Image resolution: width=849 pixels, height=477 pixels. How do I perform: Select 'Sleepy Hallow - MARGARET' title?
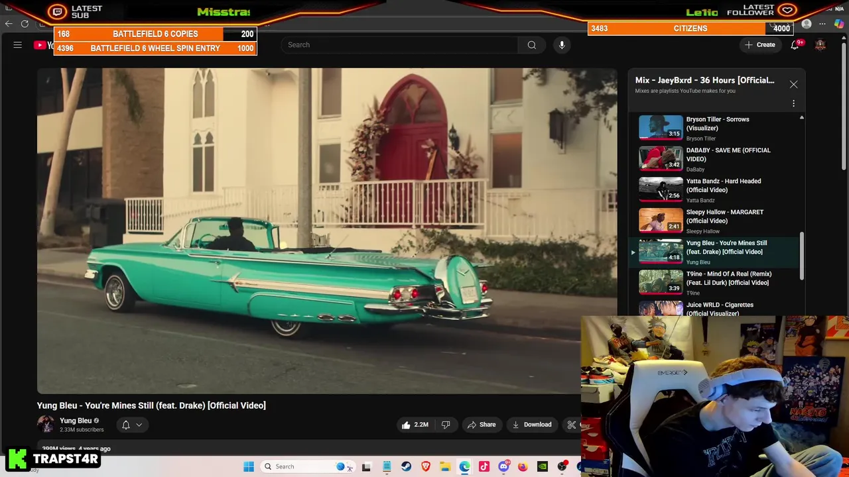coord(725,217)
